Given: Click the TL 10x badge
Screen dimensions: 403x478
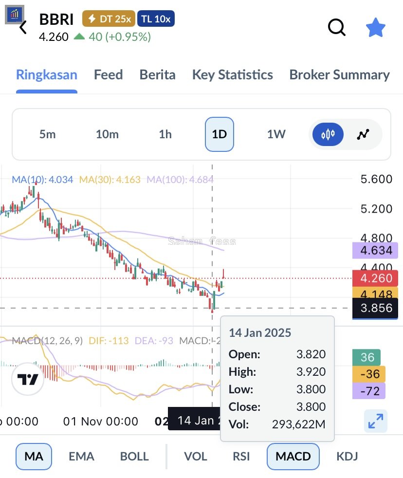Looking at the screenshot, I should tap(156, 18).
